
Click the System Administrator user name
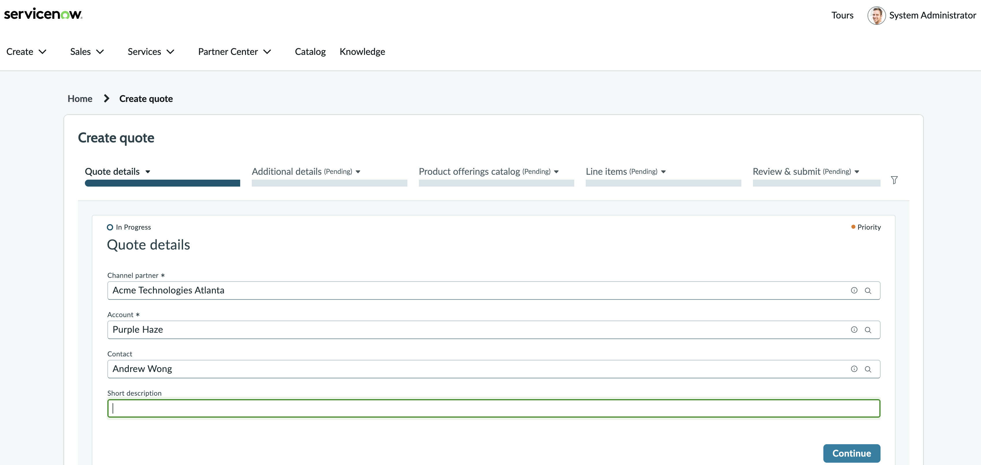tap(932, 16)
